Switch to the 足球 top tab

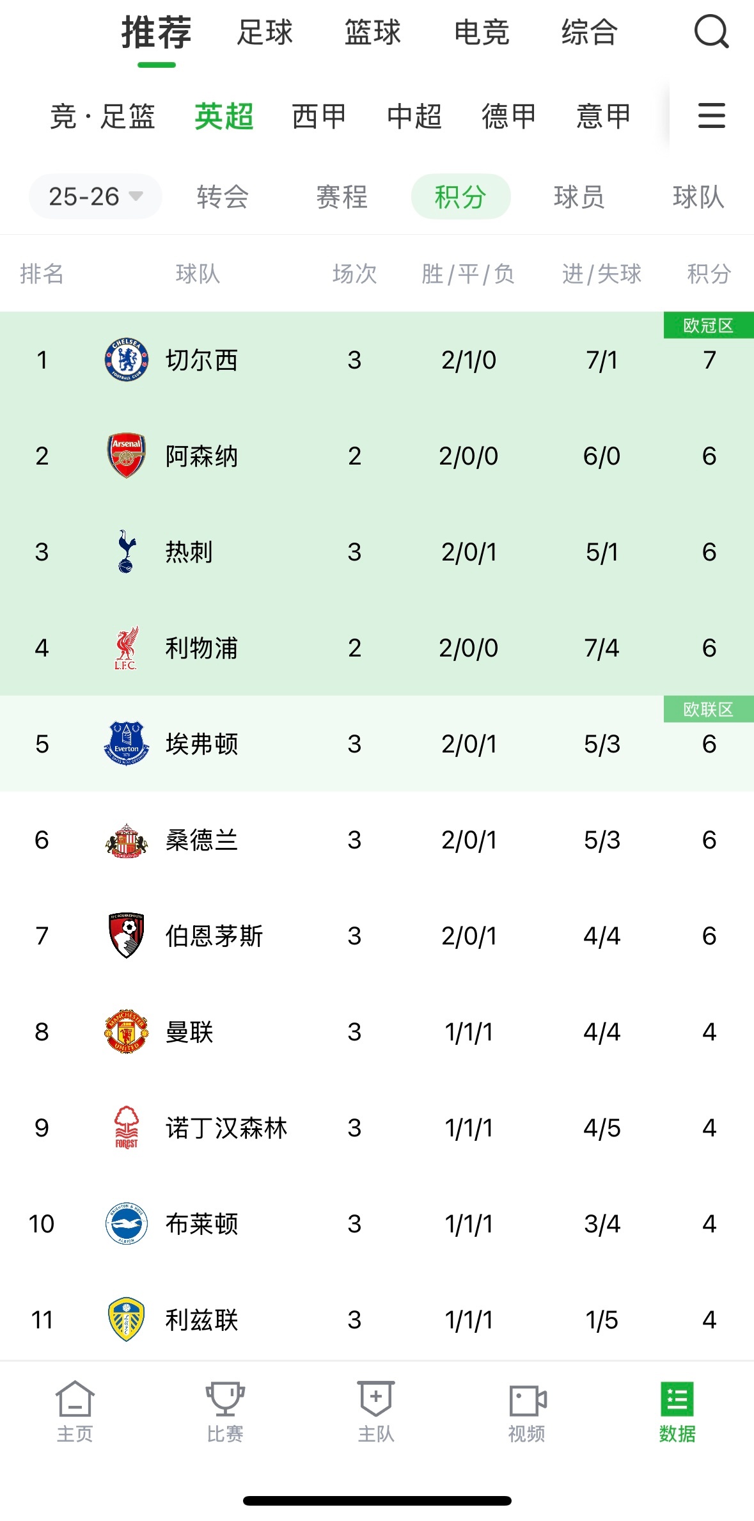(x=265, y=32)
